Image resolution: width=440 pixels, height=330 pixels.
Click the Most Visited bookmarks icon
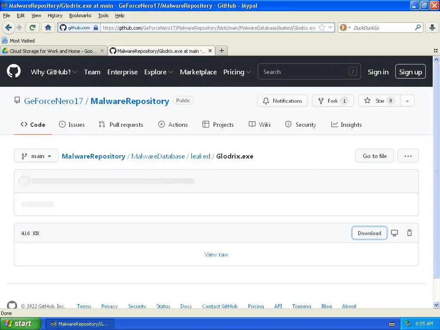click(x=4, y=40)
